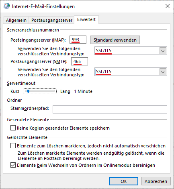174x189 pixels.
Task: Confirm settings with the OK button
Action: 123,181
